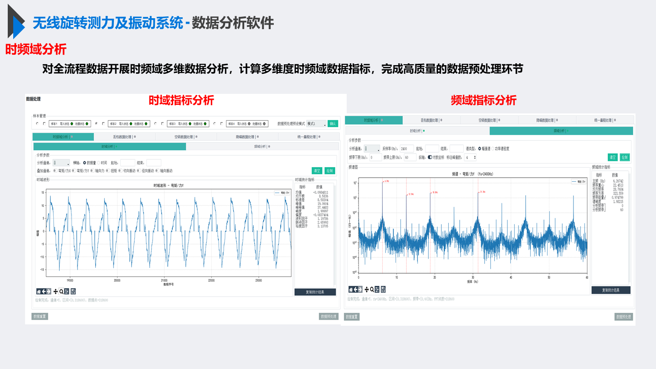Open 空转数据处理 tab in left window
This screenshot has width=656, height=369.
coord(186,137)
